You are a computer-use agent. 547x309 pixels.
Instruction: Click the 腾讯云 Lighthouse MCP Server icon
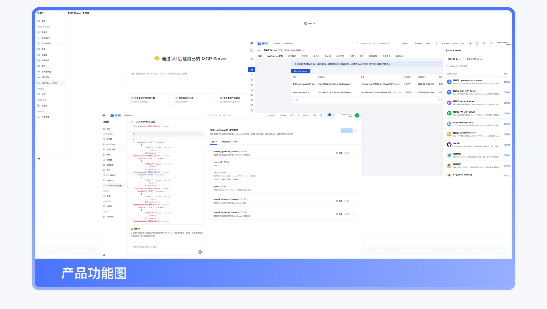click(x=449, y=82)
